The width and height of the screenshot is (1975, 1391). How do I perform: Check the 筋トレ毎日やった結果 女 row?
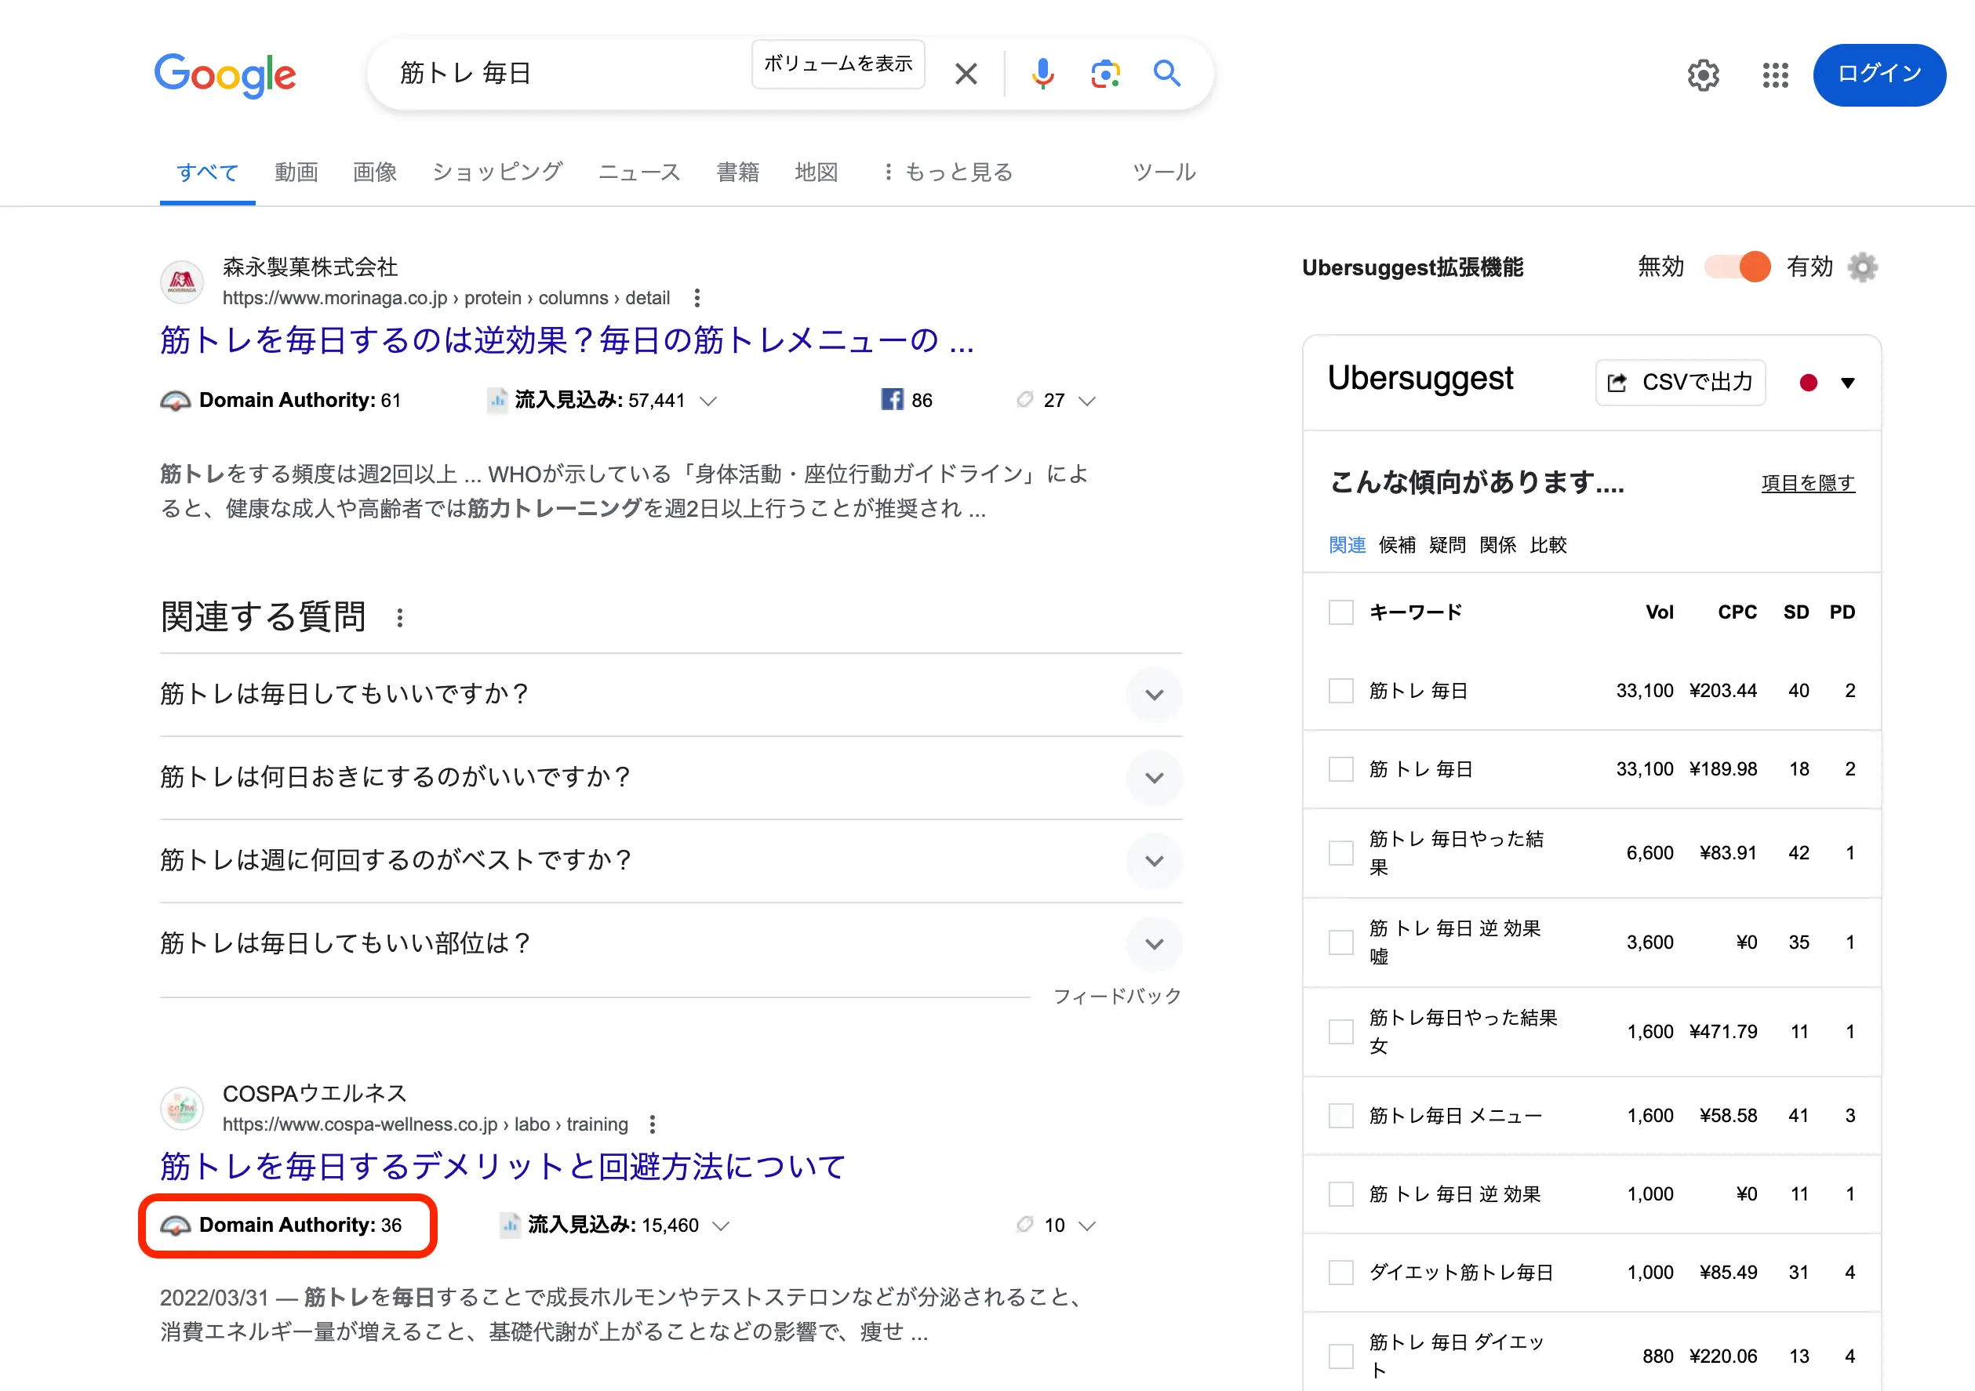pyautogui.click(x=1341, y=1032)
